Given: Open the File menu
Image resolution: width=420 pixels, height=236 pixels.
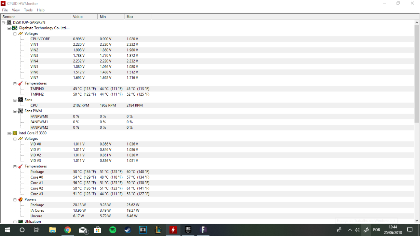Looking at the screenshot, I should (5, 10).
